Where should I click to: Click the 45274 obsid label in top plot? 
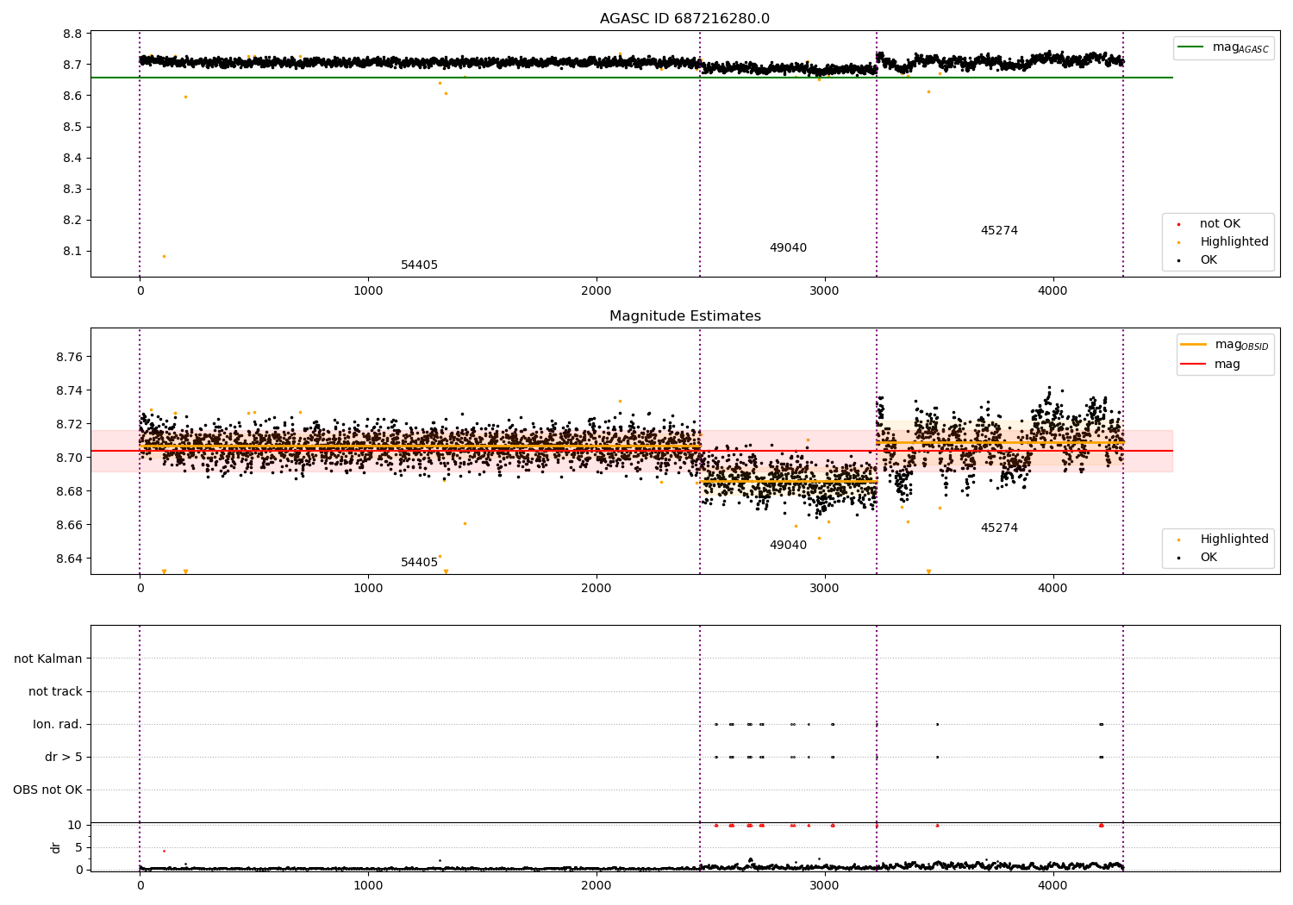[x=999, y=231]
